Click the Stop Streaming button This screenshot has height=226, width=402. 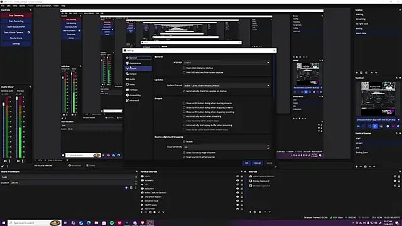16,16
